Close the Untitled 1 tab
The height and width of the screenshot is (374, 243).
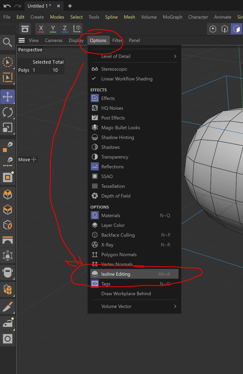(x=58, y=6)
